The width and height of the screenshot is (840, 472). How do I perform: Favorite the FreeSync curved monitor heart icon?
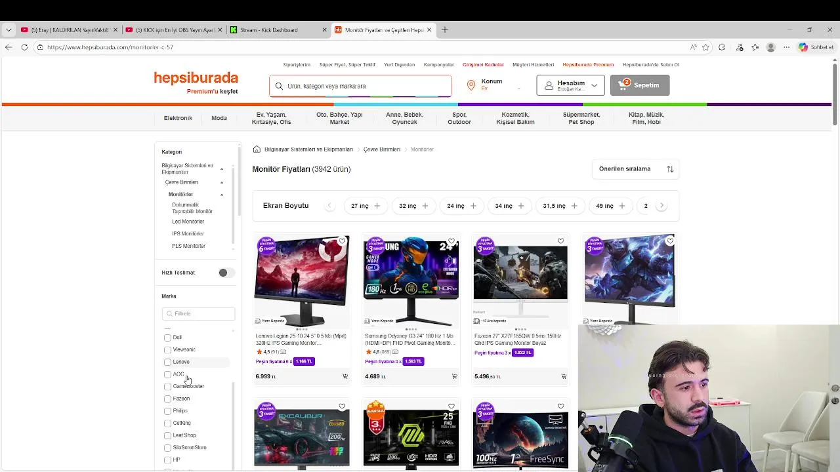click(560, 406)
